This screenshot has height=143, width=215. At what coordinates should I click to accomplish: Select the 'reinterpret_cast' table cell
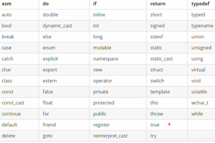coord(118,136)
